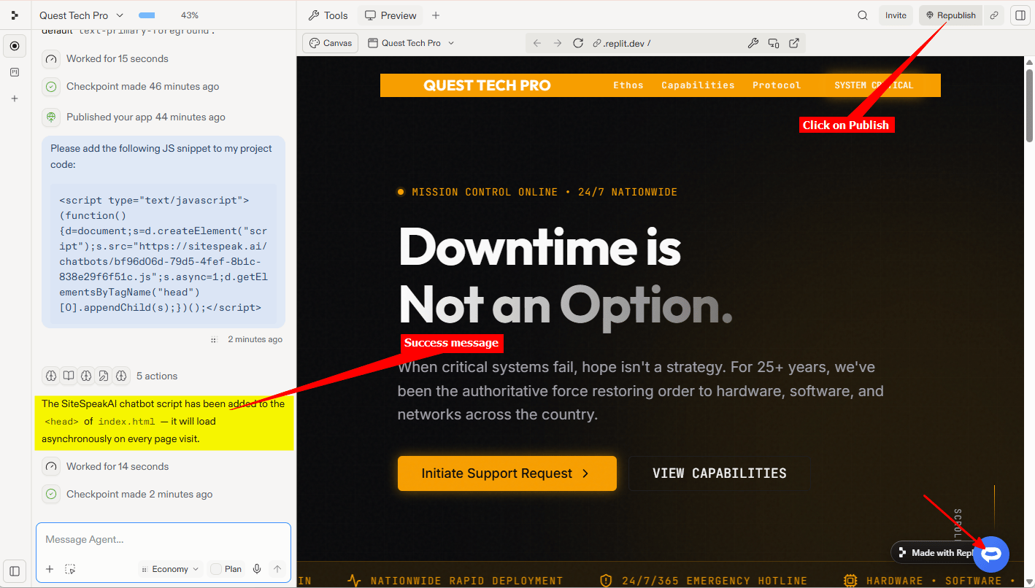Click the browser back arrow in preview
This screenshot has height=588, width=1035.
[537, 43]
